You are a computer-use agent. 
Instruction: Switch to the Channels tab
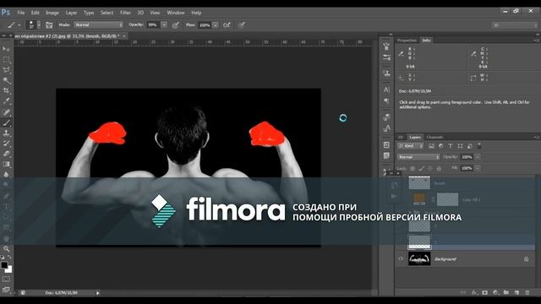tap(434, 137)
